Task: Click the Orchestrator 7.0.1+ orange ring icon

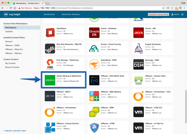Action: [x=138, y=96]
